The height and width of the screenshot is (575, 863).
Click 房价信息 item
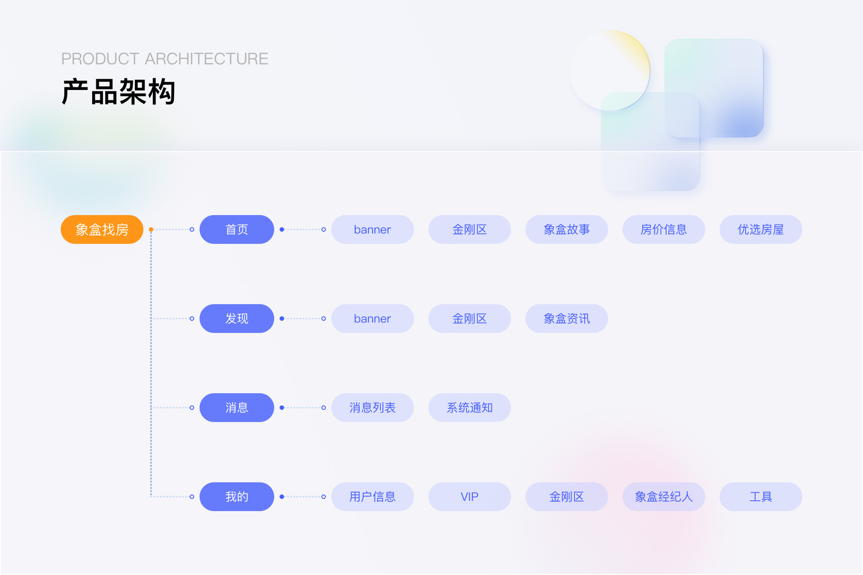pos(664,229)
